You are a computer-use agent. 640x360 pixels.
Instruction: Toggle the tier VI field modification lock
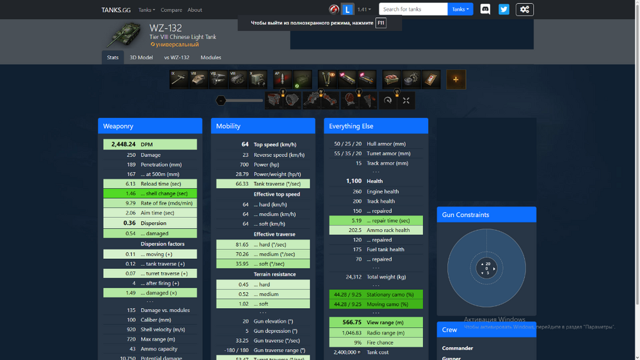pyautogui.click(x=397, y=93)
